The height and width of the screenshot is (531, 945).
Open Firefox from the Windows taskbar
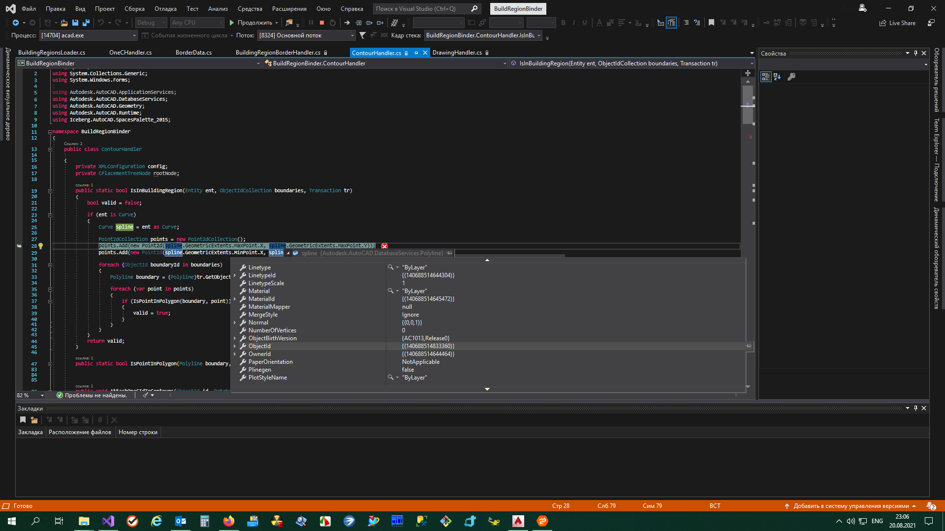(229, 521)
